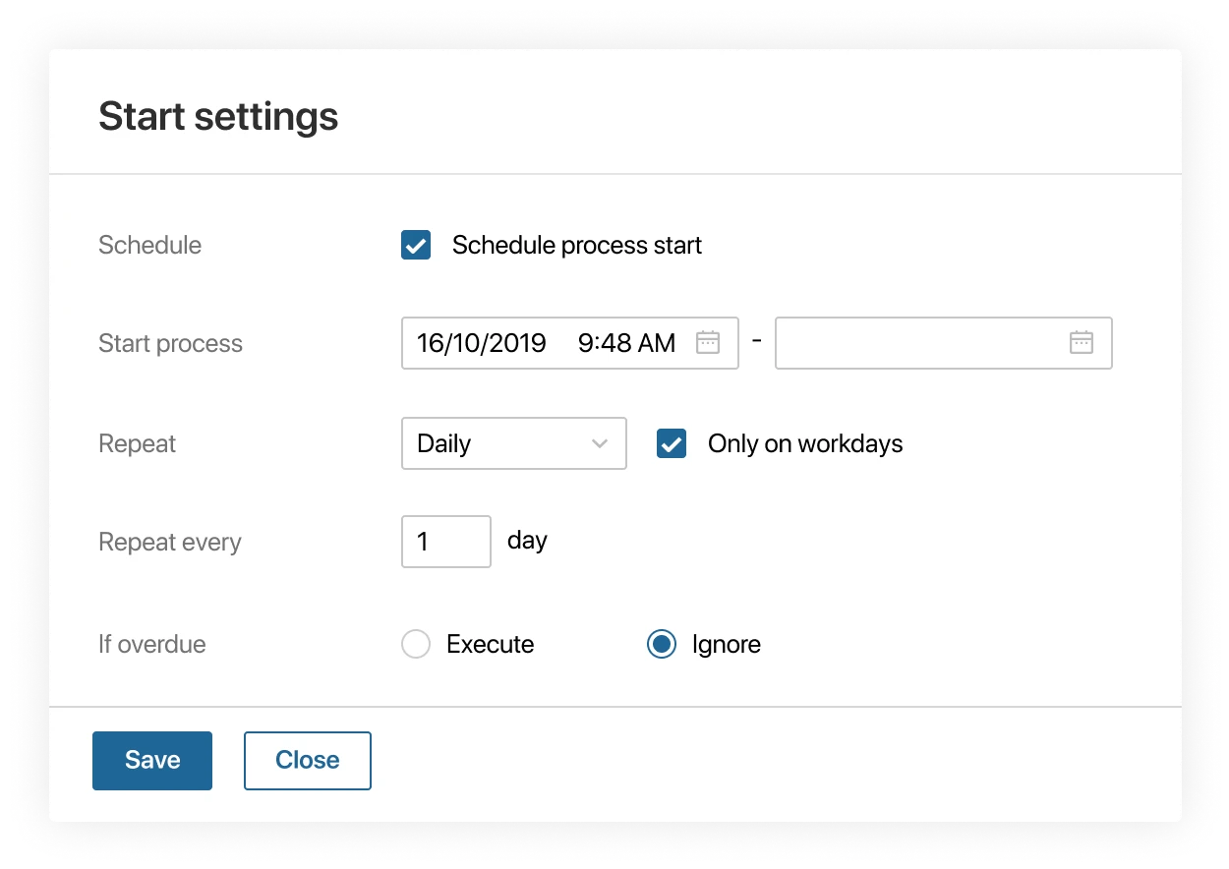Select the Execute radio button for overdue

416,644
